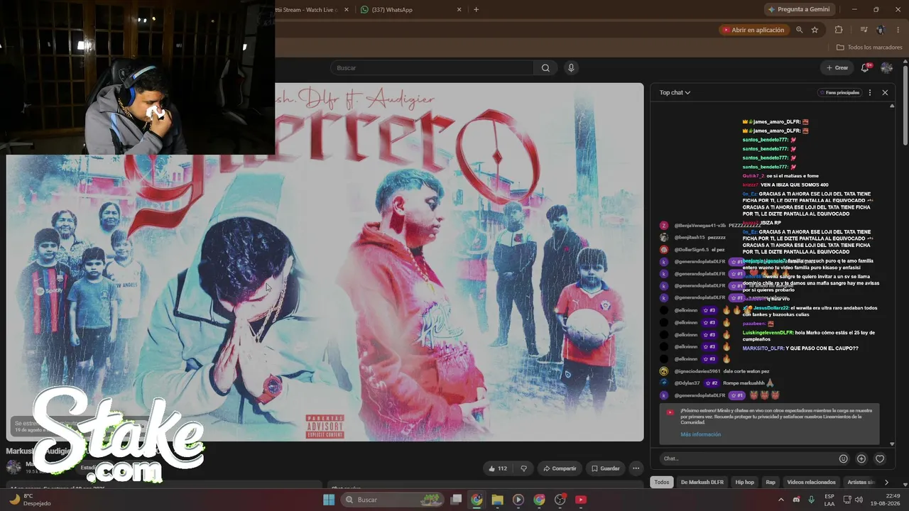Click the chat plus circle icon

pyautogui.click(x=861, y=459)
